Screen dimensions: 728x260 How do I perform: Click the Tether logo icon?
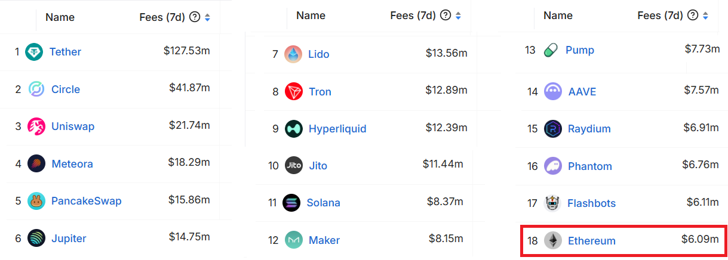click(34, 52)
